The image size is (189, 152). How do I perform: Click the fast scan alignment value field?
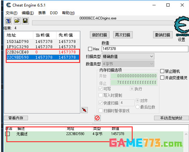click(x=127, y=103)
